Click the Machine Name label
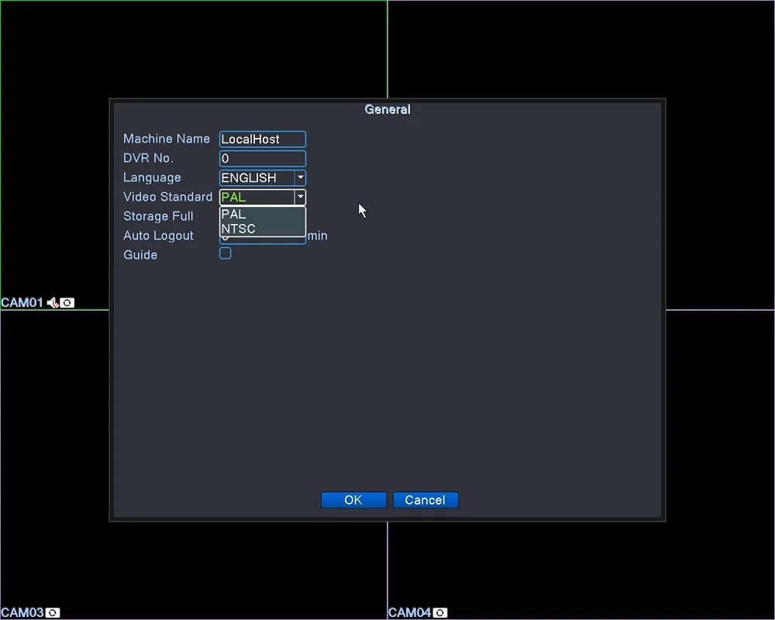The image size is (775, 620). coord(167,139)
